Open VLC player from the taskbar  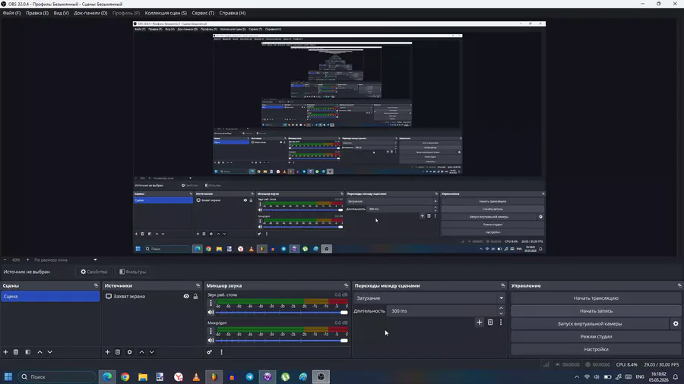click(x=196, y=376)
